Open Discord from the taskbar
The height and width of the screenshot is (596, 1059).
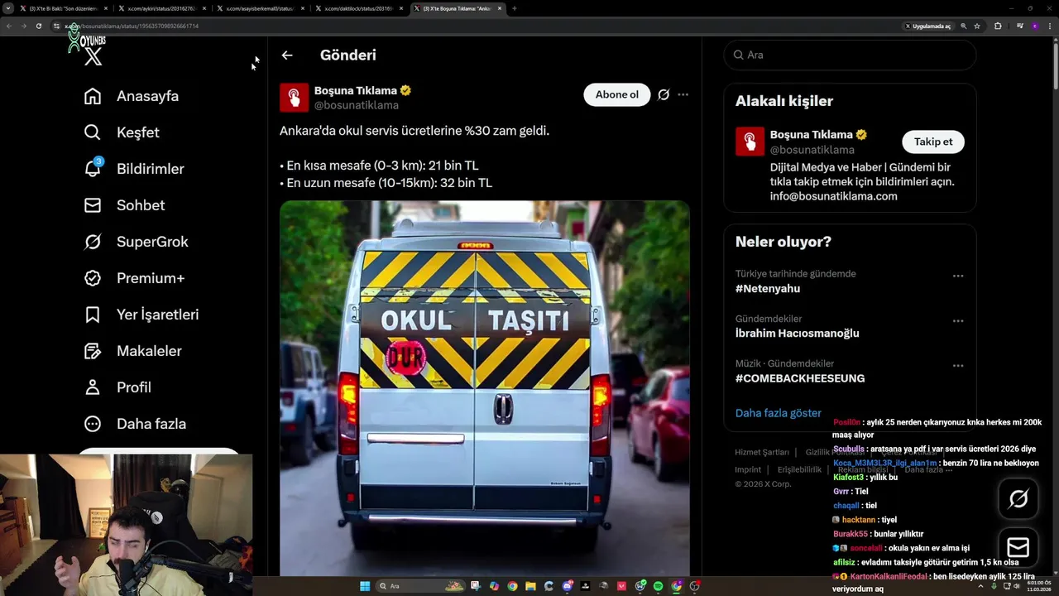[x=568, y=586]
